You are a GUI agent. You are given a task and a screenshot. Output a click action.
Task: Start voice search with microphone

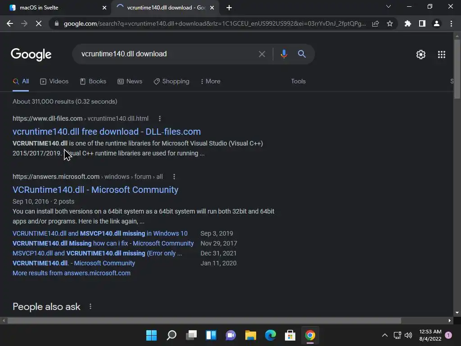click(284, 54)
